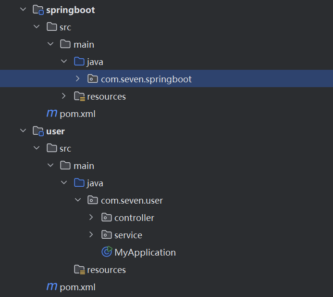Select the MyApplication class name
333x297 pixels.
[145, 252]
